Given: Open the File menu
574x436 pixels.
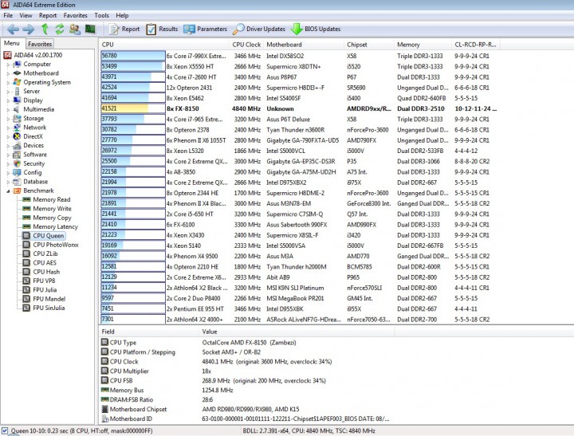Looking at the screenshot, I should pyautogui.click(x=8, y=15).
